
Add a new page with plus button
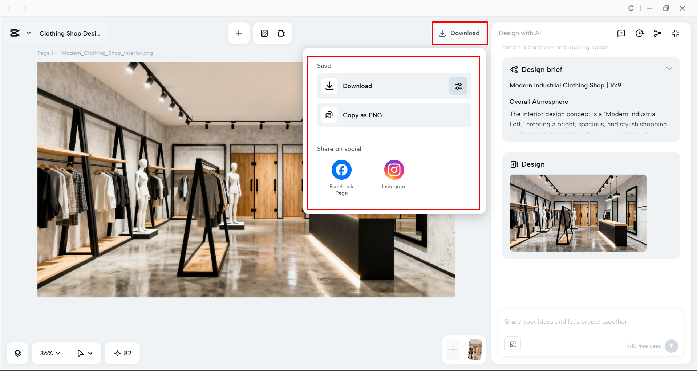click(x=453, y=350)
